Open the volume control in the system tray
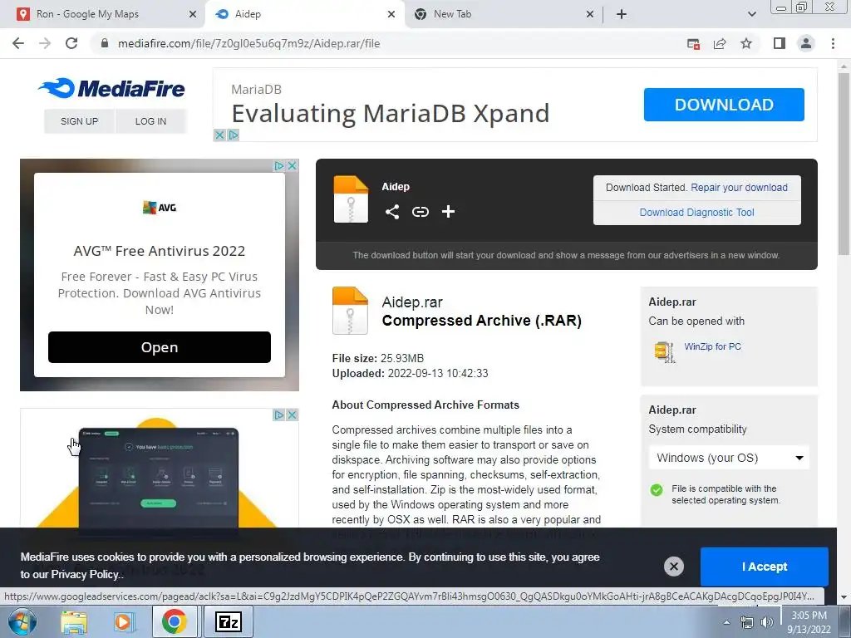The width and height of the screenshot is (851, 638). pyautogui.click(x=767, y=622)
